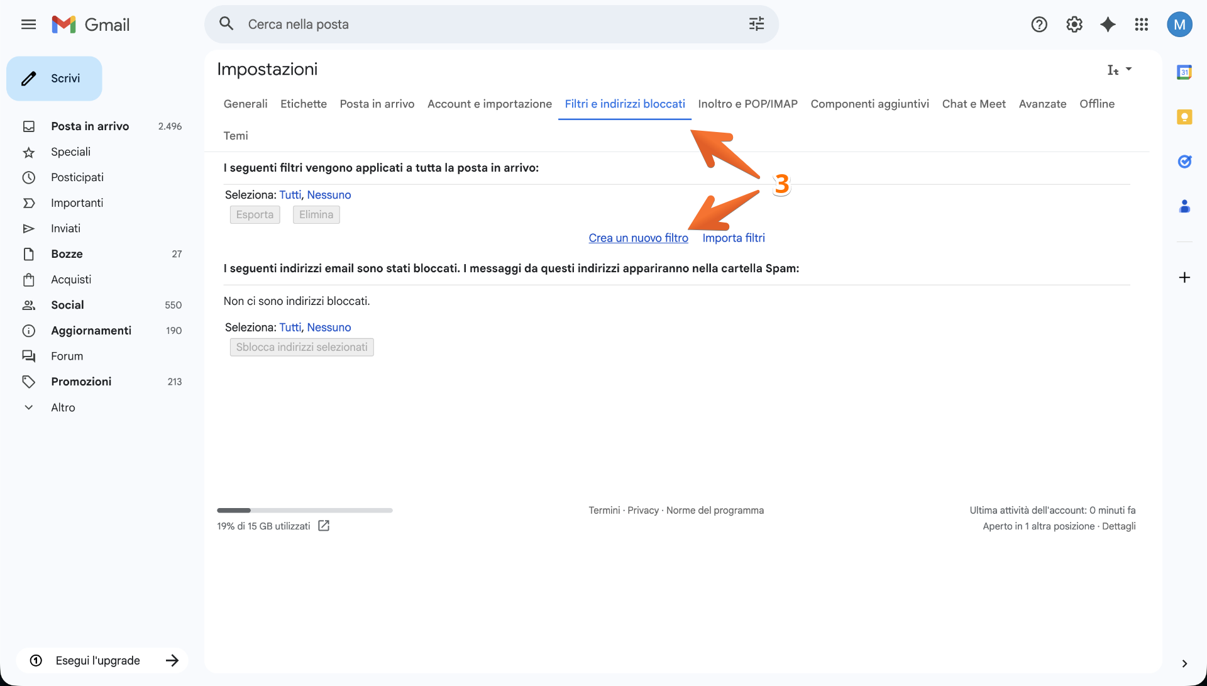Click the profile avatar M

(1179, 24)
